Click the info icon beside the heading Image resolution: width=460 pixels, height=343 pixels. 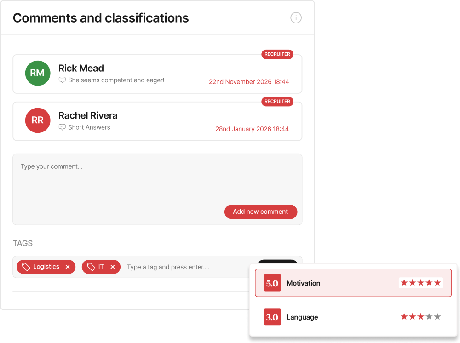pyautogui.click(x=296, y=18)
